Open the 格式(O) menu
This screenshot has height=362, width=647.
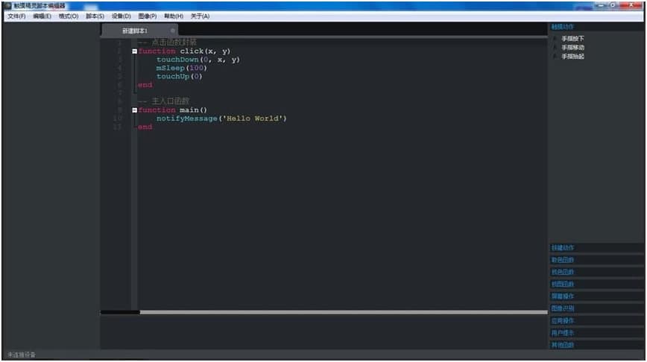[x=68, y=16]
